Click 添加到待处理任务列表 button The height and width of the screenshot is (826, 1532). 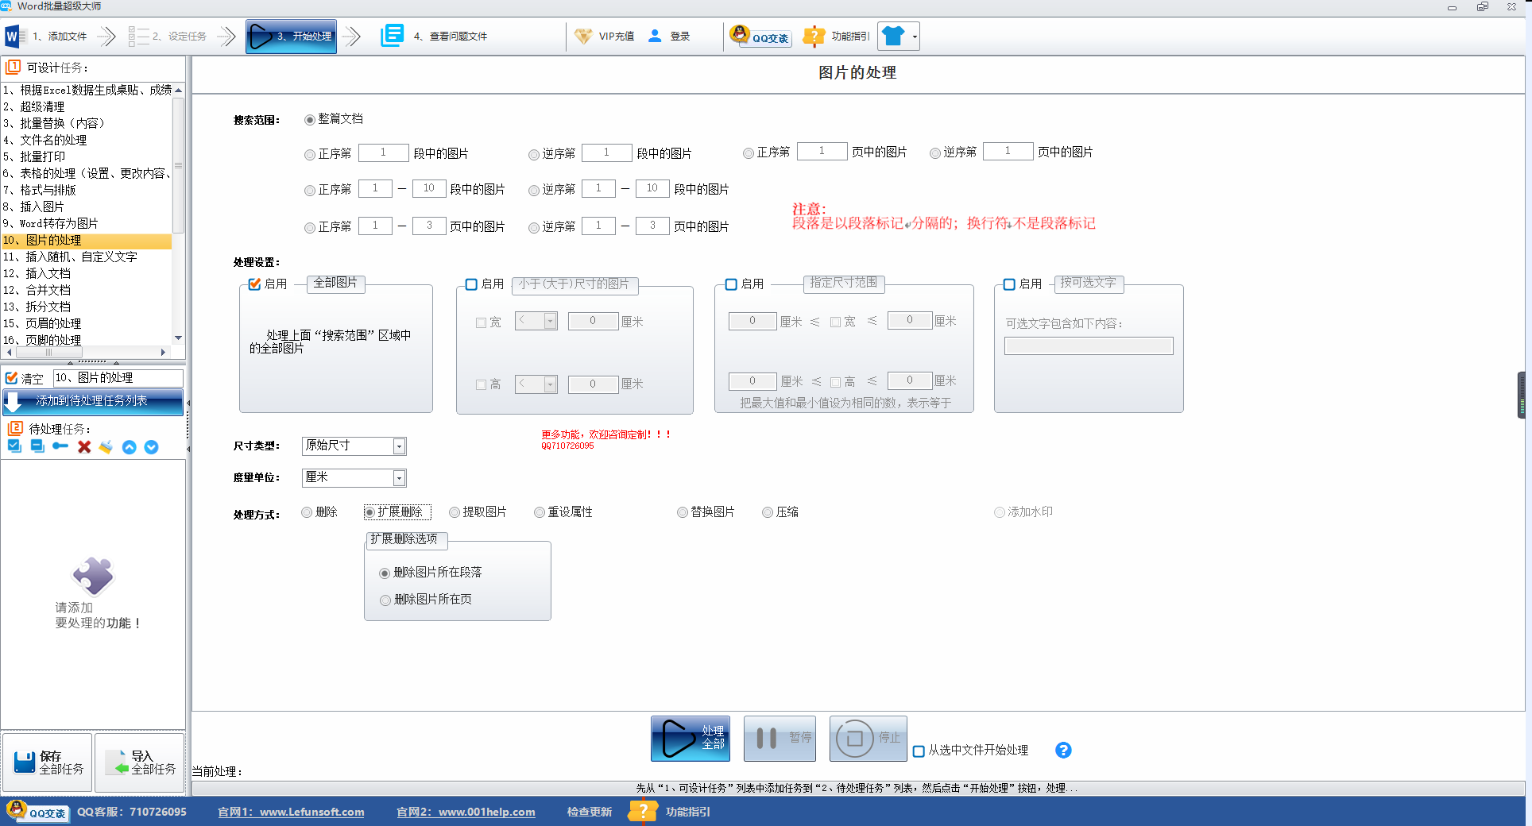pyautogui.click(x=93, y=402)
